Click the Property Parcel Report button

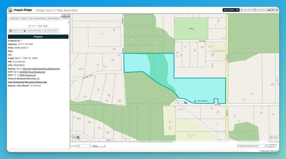coord(32,31)
